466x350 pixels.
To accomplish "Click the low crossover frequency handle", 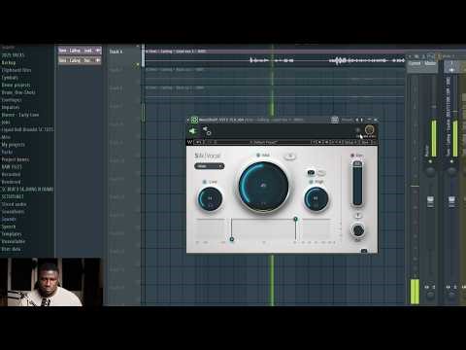I will coord(232,239).
